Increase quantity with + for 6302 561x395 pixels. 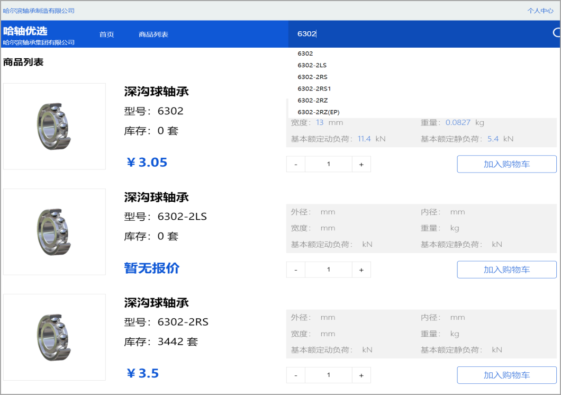[361, 164]
